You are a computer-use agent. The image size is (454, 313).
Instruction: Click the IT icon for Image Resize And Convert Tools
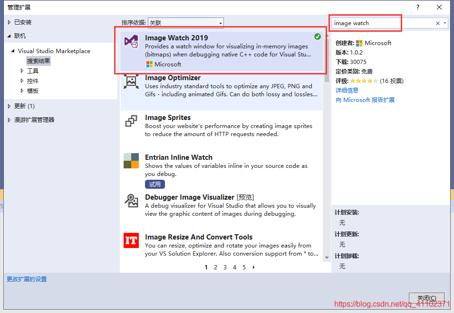[131, 241]
